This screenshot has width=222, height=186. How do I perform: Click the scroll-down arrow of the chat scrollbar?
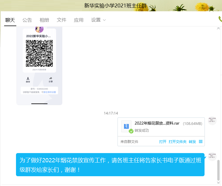(218, 182)
